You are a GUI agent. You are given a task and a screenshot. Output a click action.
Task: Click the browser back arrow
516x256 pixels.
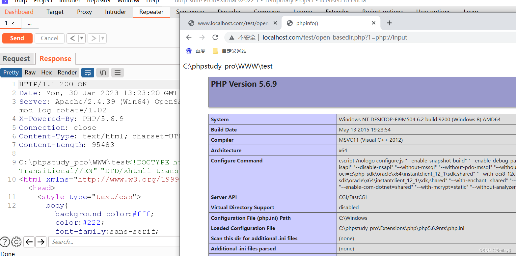click(x=189, y=37)
